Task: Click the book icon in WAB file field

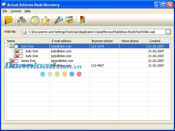Action: pyautogui.click(x=24, y=32)
